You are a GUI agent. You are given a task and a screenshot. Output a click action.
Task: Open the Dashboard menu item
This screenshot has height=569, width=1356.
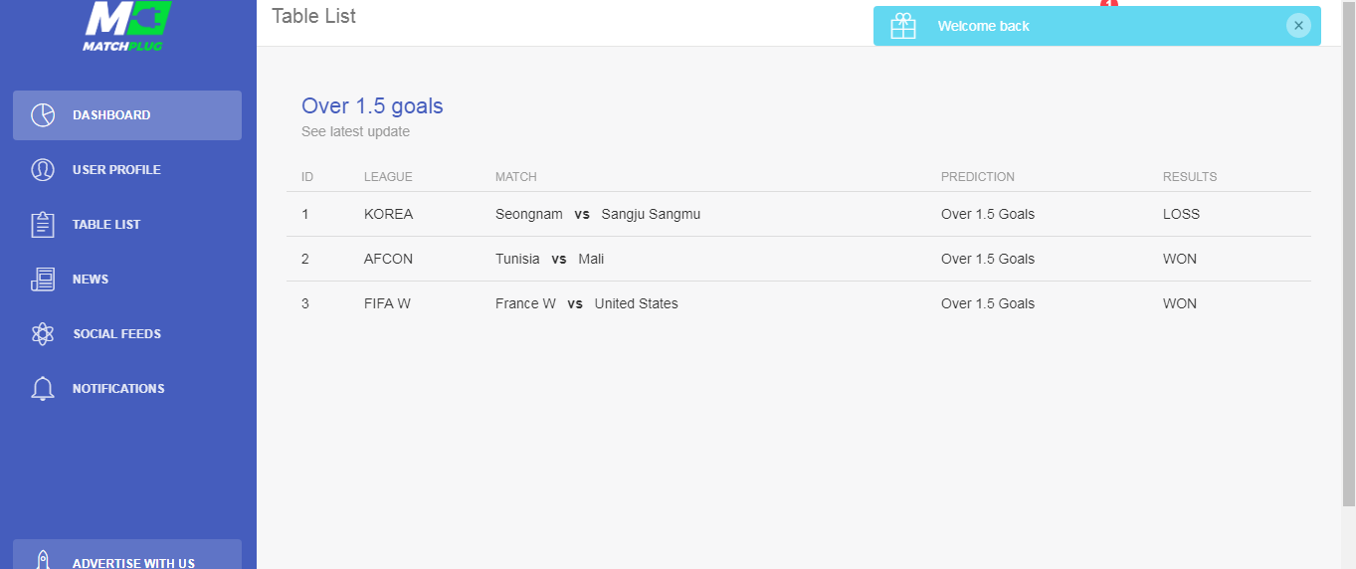tap(127, 115)
